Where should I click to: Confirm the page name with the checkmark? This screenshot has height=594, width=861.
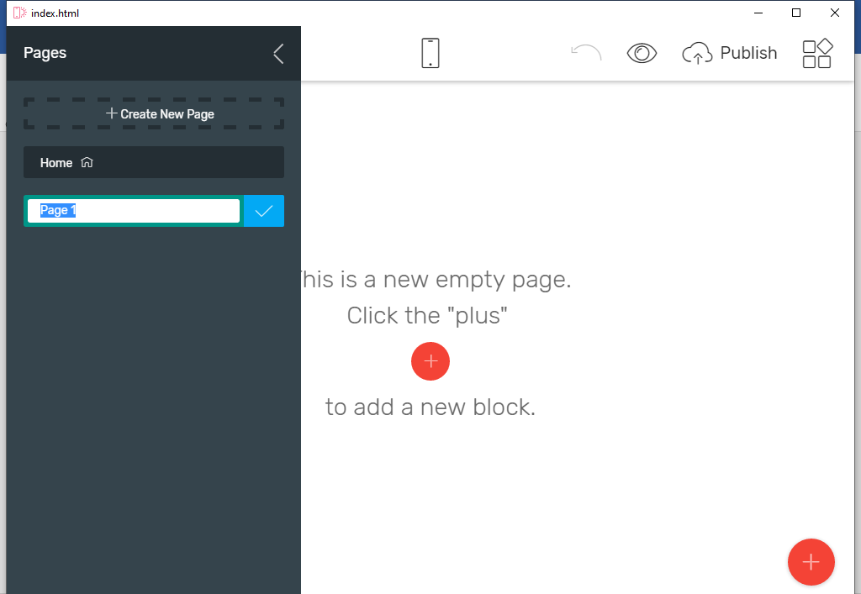coord(264,211)
